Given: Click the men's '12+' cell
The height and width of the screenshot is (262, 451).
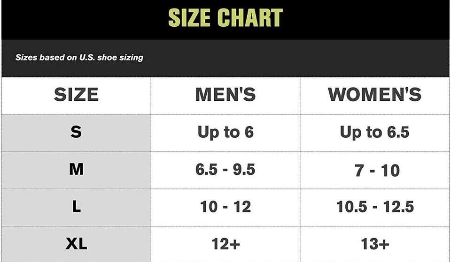Looking at the screenshot, I should click(225, 244).
